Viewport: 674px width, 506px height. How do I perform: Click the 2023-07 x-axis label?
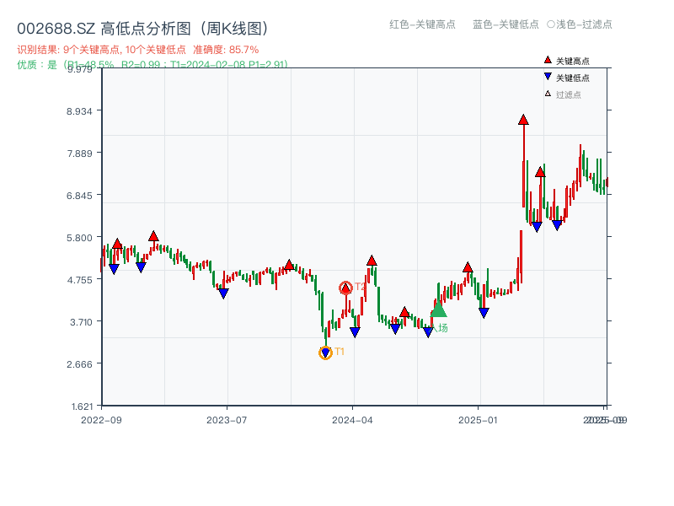point(227,420)
